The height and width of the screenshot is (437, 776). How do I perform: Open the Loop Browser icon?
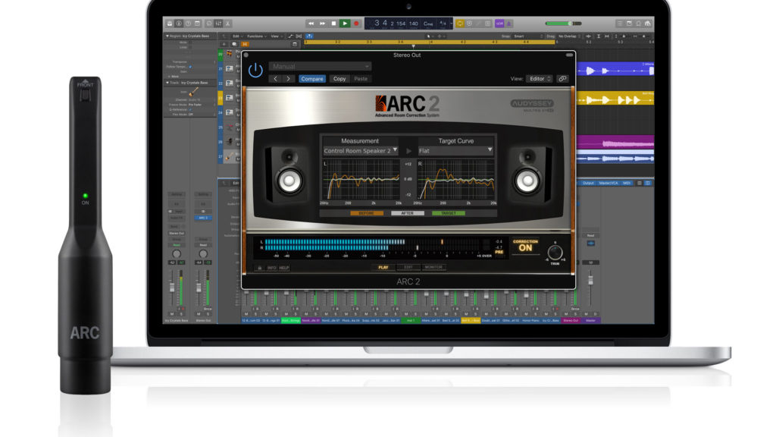638,24
